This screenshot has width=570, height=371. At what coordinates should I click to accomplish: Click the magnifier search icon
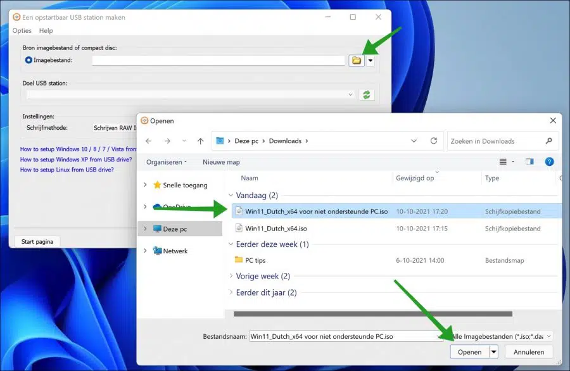[549, 141]
